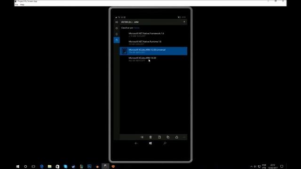Open the Windows Start menu on the taskbar
Screen dimensions: 301x169
pyautogui.click(x=18, y=166)
